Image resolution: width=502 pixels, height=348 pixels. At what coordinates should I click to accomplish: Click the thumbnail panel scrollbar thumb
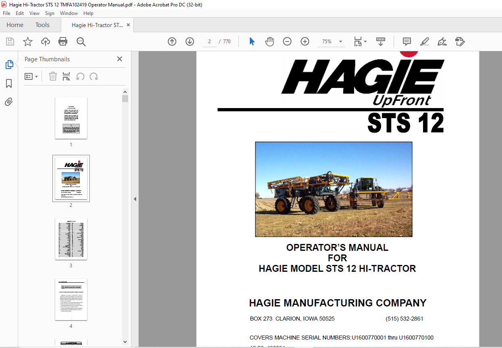(125, 99)
